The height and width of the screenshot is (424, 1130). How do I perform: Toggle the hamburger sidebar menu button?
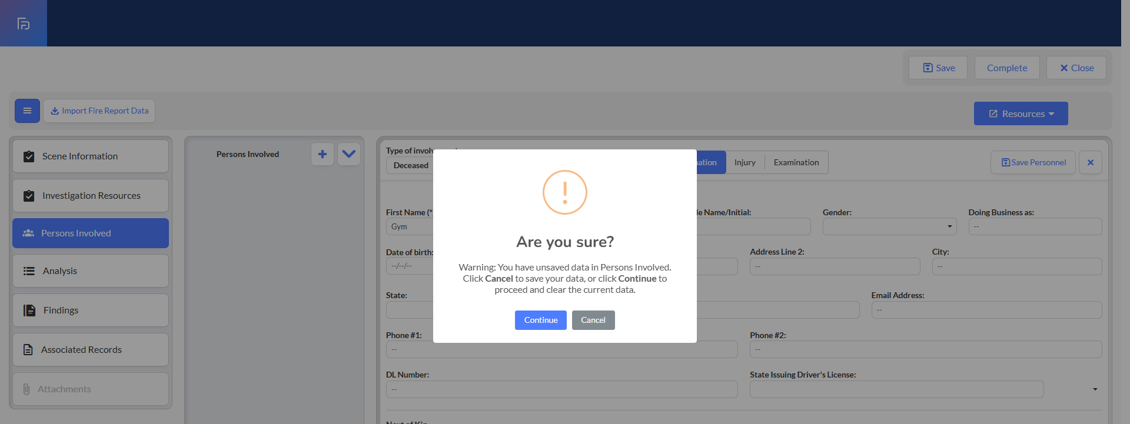(x=27, y=111)
